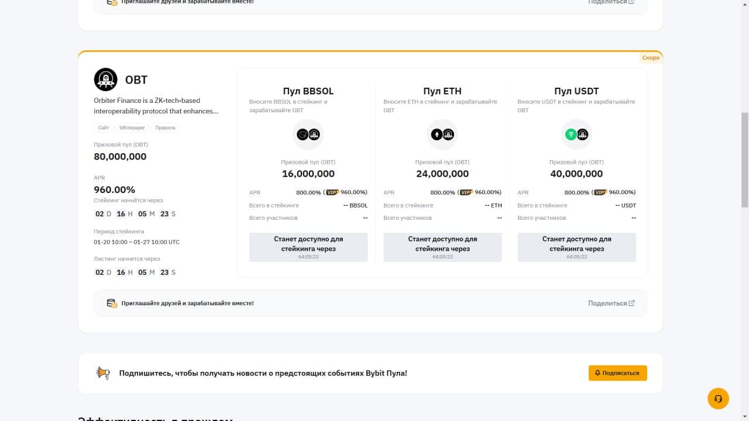Click the Пул USDT heading
Image resolution: width=749 pixels, height=421 pixels.
point(576,91)
